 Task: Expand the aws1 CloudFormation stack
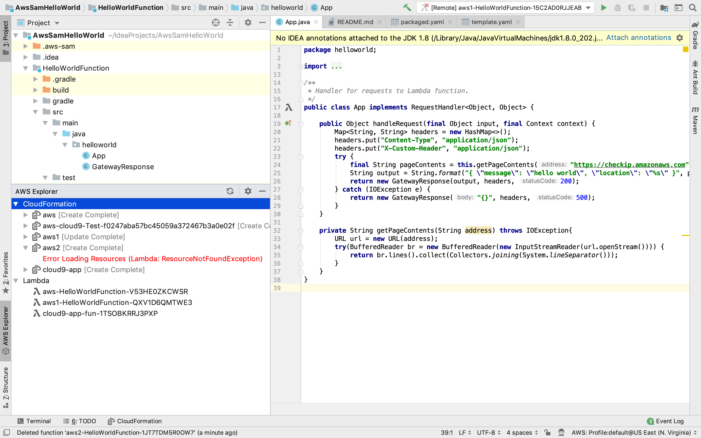pos(25,237)
